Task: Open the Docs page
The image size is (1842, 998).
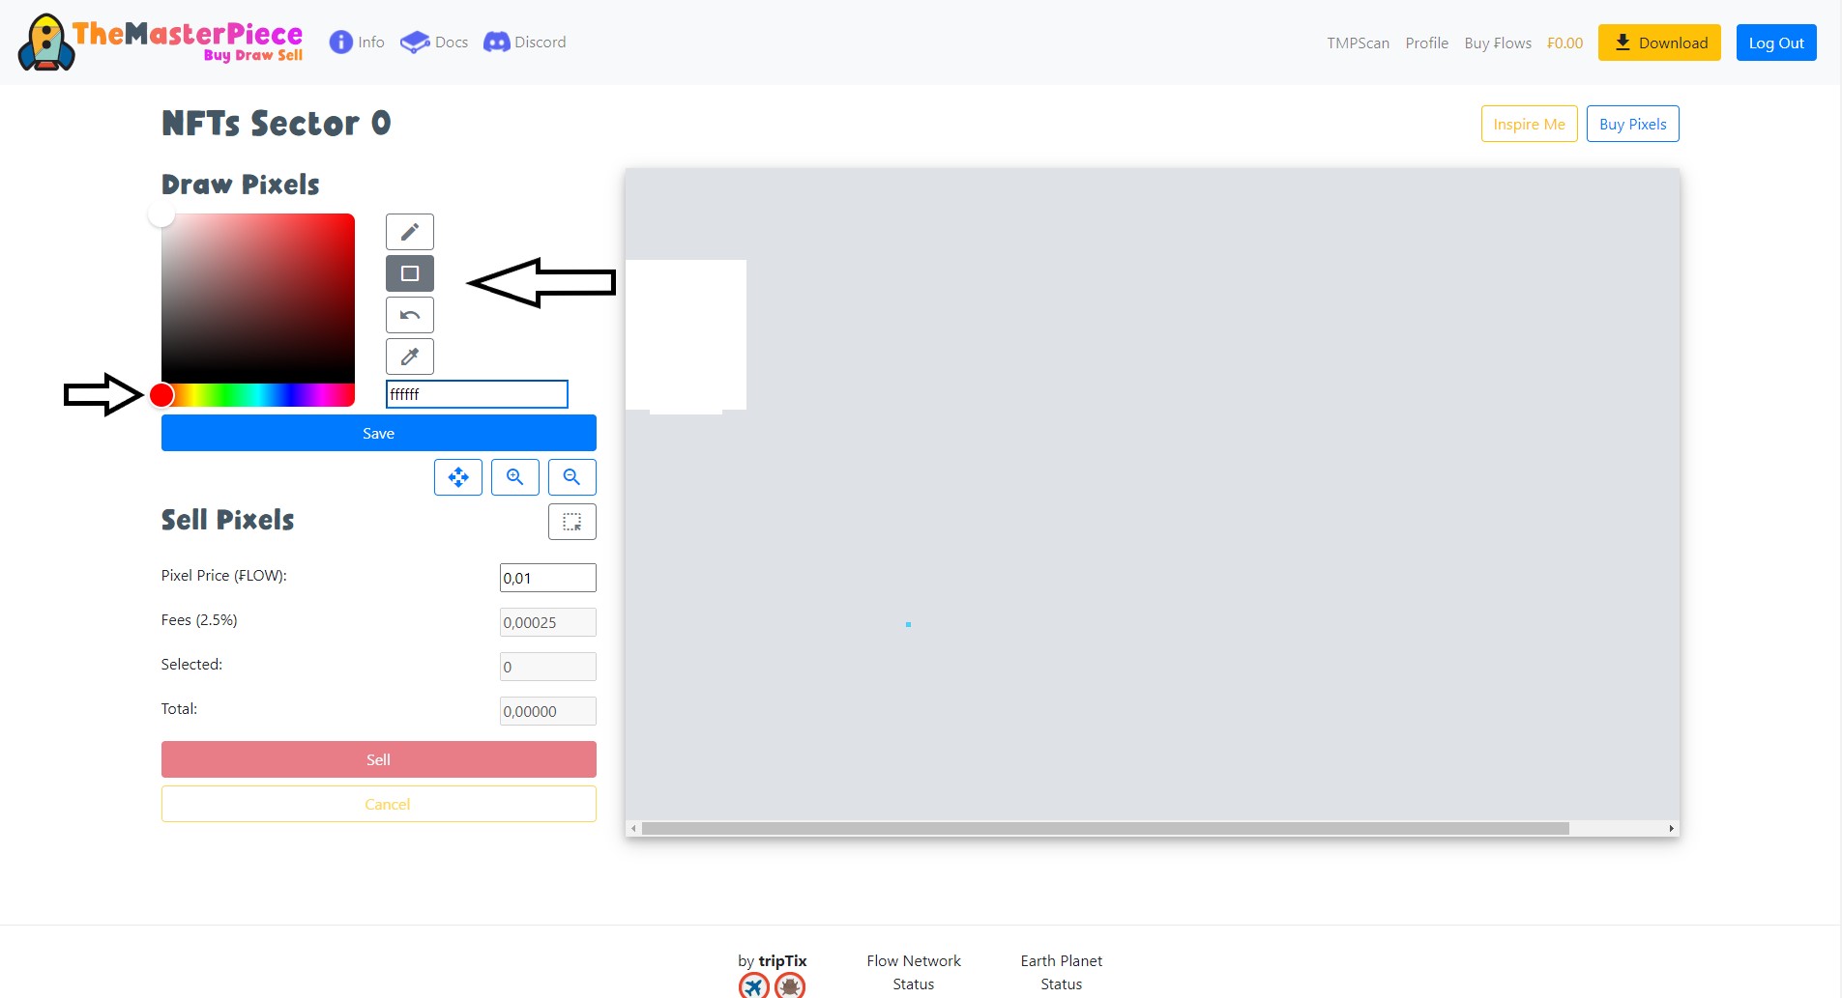Action: click(x=434, y=43)
